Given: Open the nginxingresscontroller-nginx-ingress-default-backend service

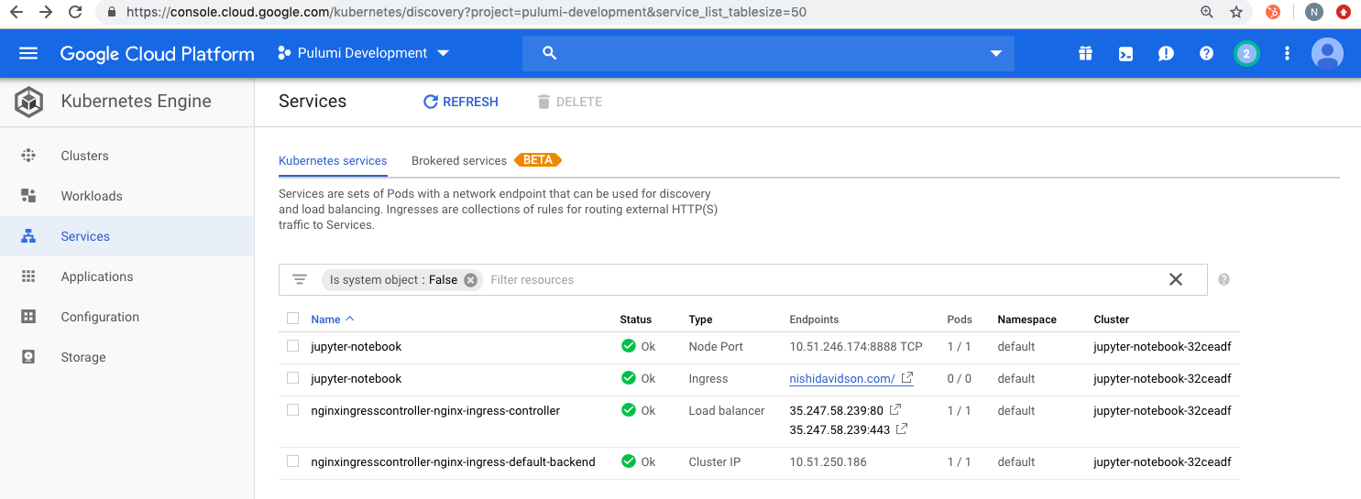Looking at the screenshot, I should coord(453,461).
